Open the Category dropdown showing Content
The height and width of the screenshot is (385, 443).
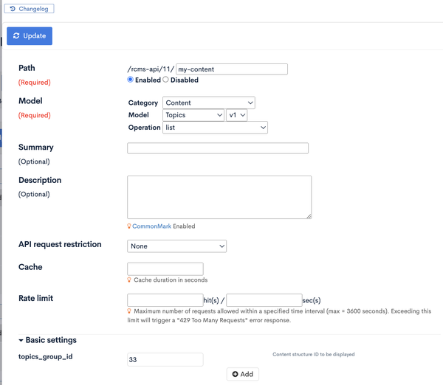click(209, 103)
